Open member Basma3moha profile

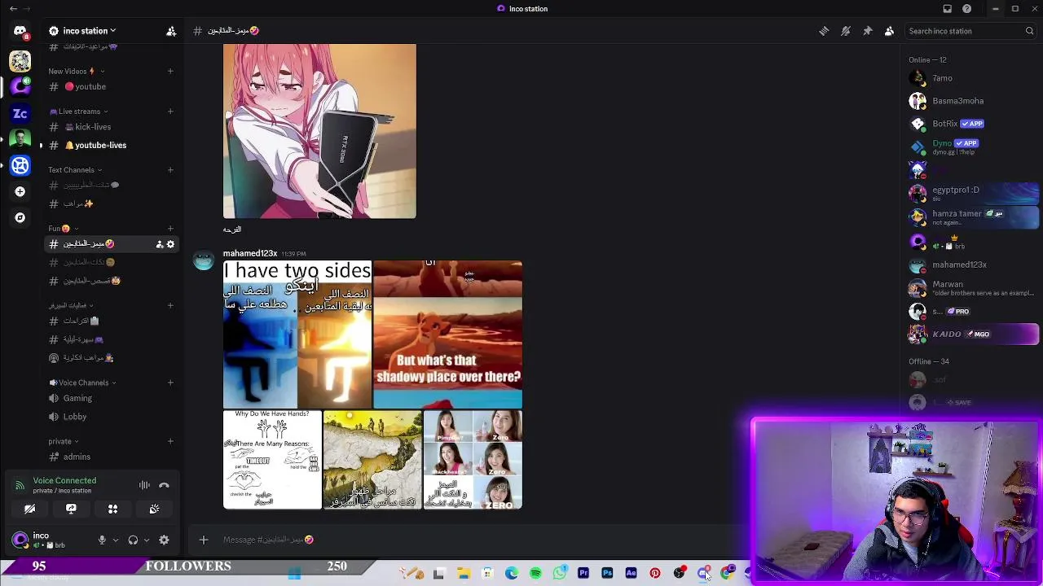coord(973,101)
